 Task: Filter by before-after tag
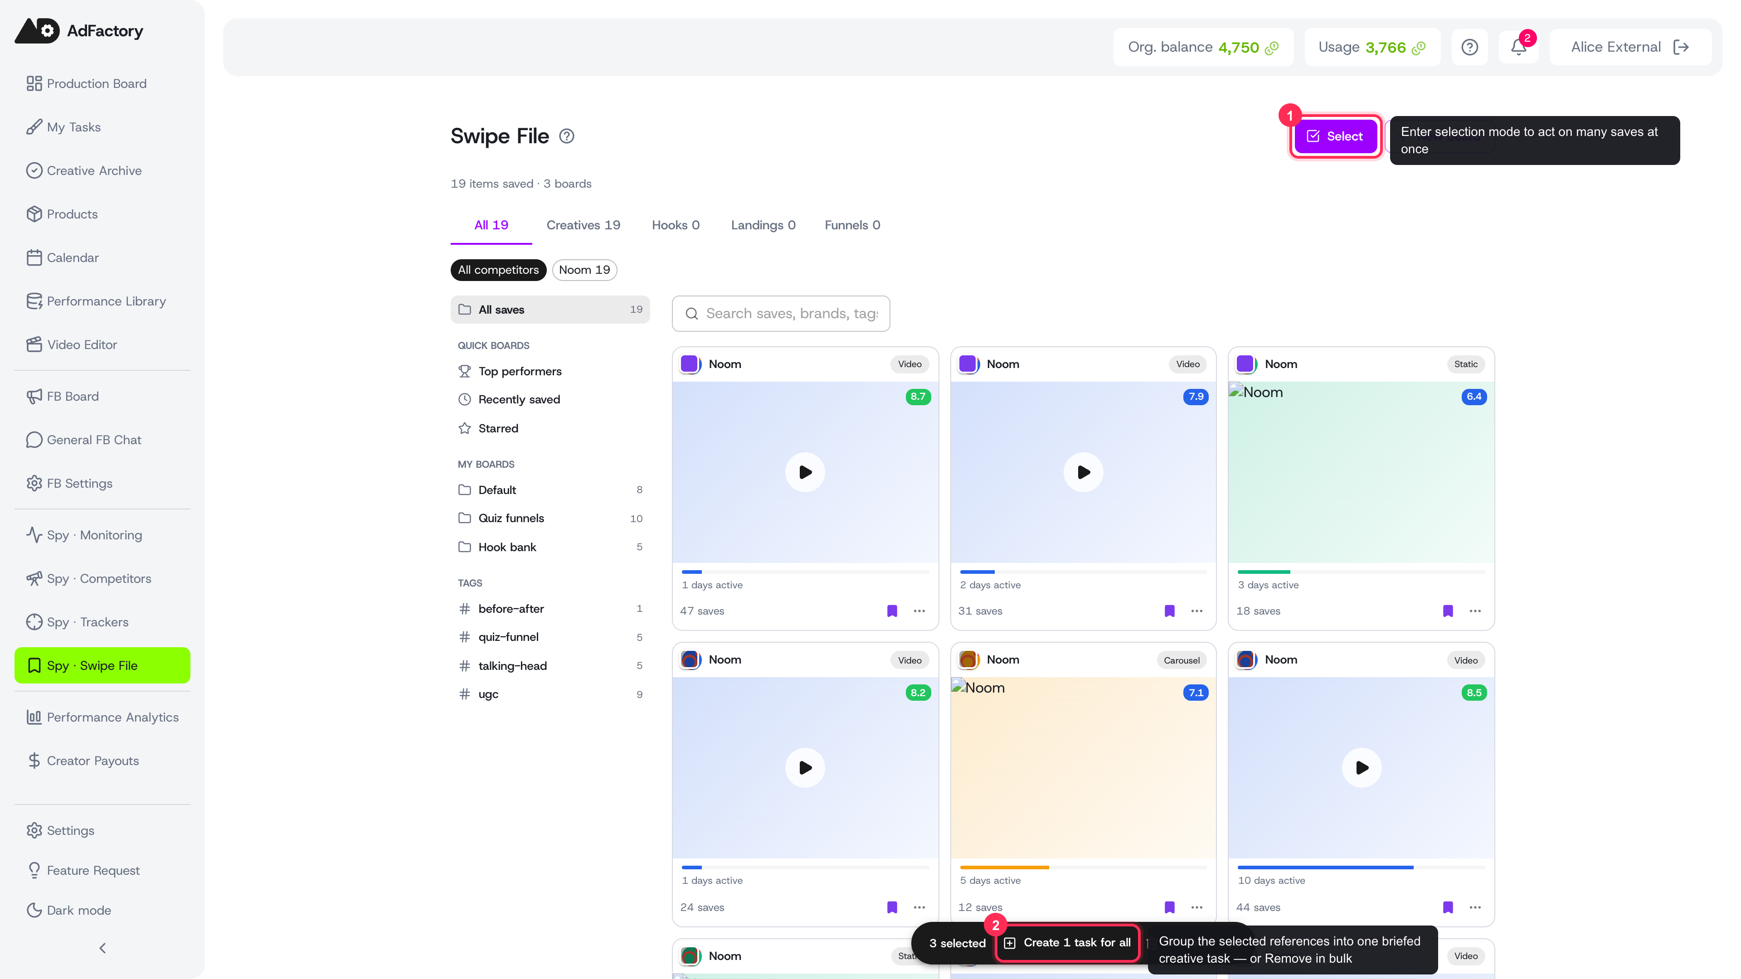pyautogui.click(x=550, y=609)
